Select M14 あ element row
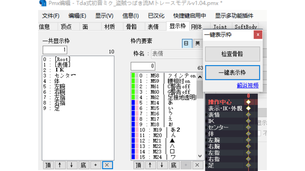305x171 pixels. pos(164,103)
